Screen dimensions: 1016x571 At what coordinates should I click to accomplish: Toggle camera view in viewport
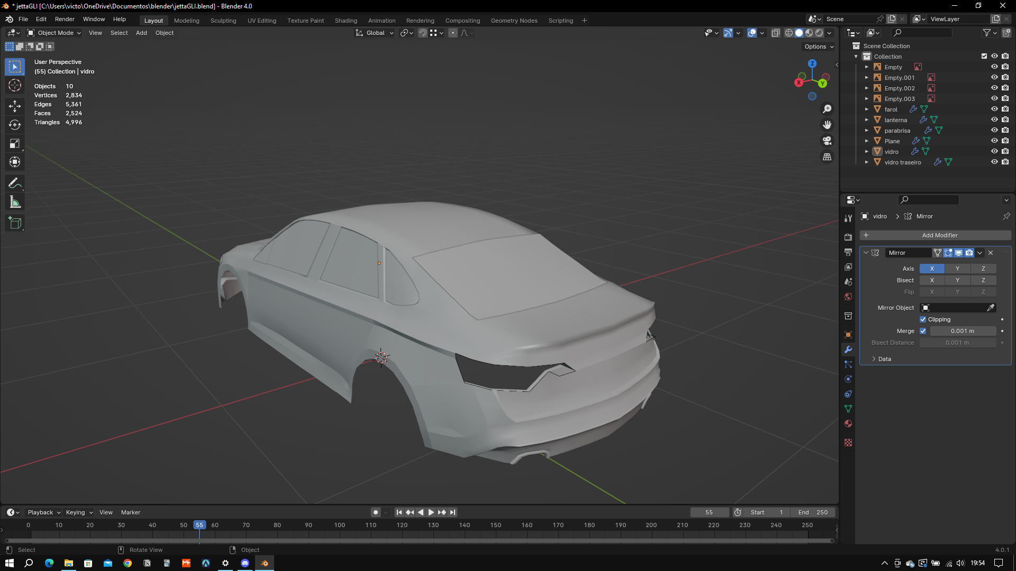(827, 141)
